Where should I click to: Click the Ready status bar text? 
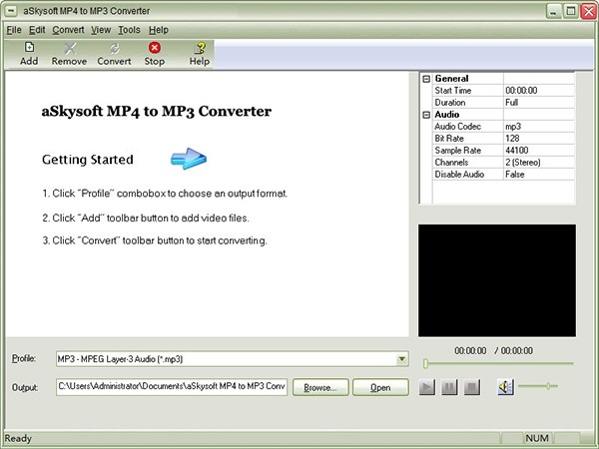[x=18, y=438]
